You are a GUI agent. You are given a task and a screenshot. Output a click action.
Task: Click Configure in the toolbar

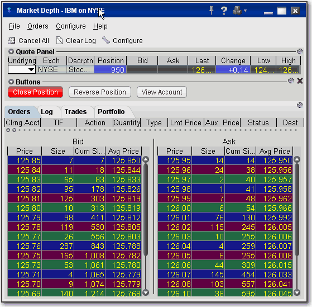(128, 41)
